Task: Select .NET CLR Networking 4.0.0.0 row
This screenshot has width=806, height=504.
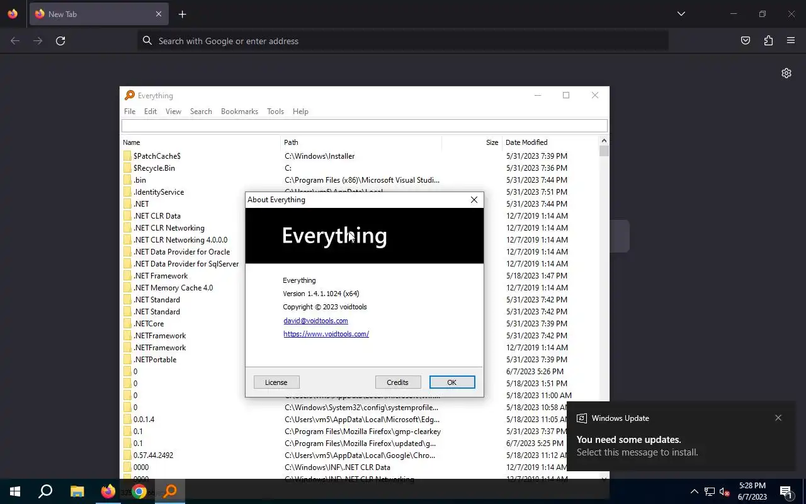Action: coord(180,240)
